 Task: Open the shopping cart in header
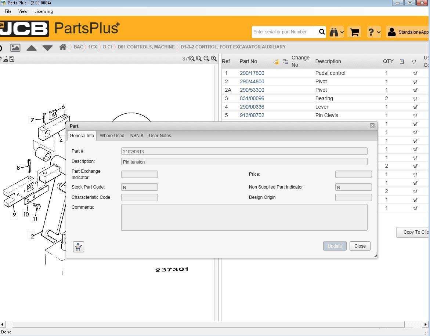[x=354, y=32]
